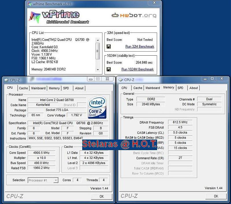The width and height of the screenshot is (231, 204).
Task: Open Mainboard tab in left CPU-Z window
Action: (38, 88)
